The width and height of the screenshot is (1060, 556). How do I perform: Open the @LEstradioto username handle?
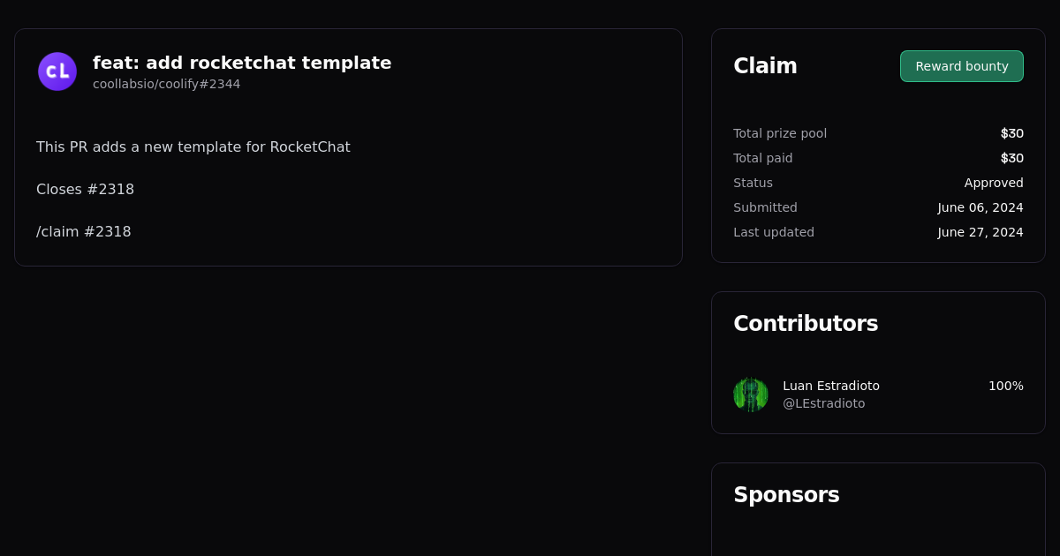(x=823, y=403)
